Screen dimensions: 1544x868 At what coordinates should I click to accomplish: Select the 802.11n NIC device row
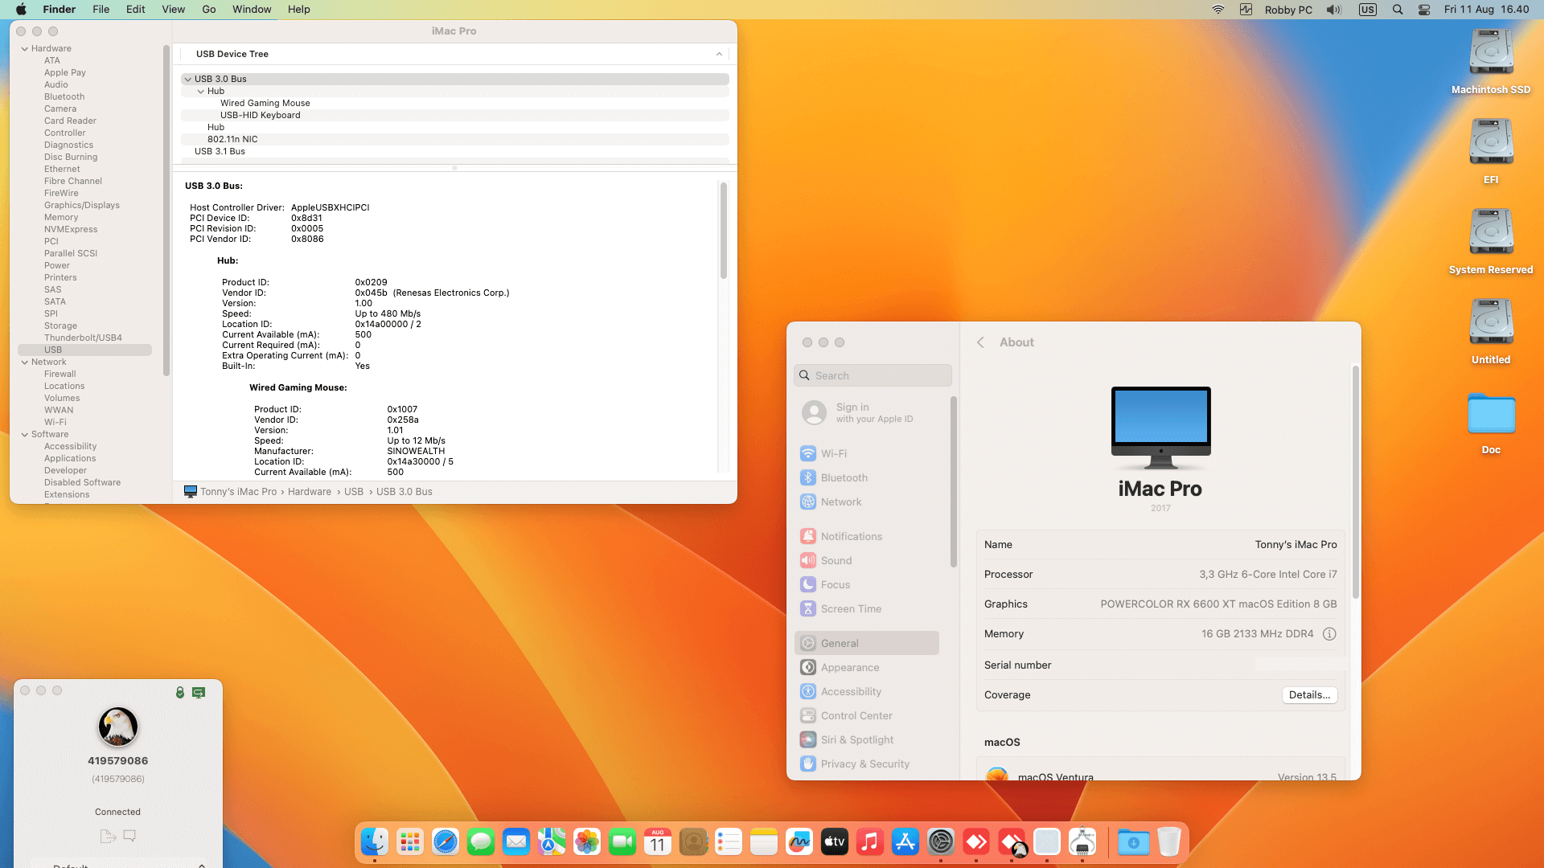coord(455,140)
